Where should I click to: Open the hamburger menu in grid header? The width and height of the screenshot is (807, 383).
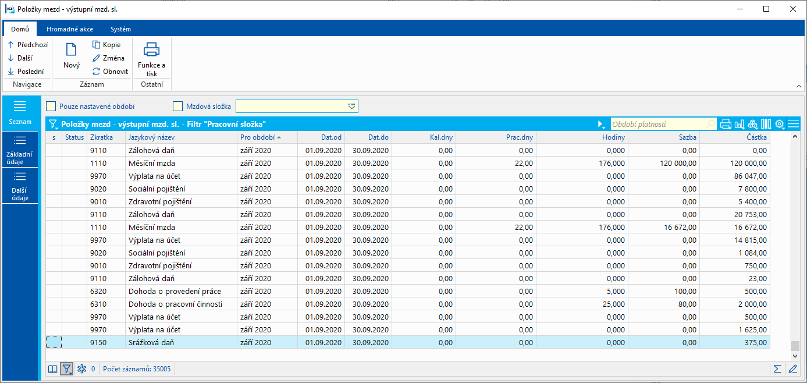[793, 124]
